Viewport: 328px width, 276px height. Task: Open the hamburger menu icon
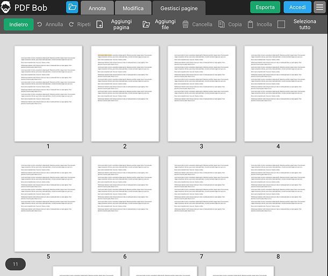point(319,7)
